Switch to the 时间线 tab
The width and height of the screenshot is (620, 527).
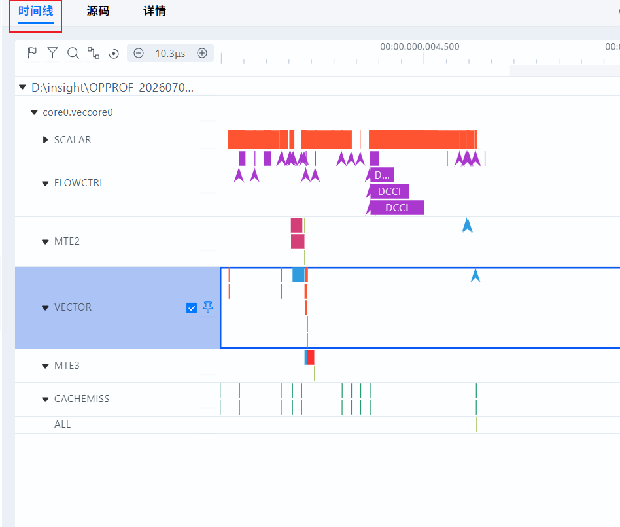[x=35, y=12]
